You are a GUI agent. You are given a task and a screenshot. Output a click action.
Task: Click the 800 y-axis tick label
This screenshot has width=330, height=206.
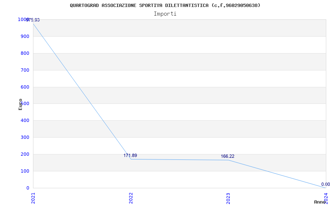pos(25,53)
